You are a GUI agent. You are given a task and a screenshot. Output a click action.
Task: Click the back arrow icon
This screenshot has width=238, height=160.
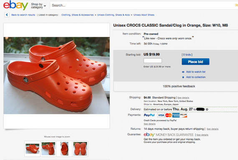[x=7, y=15]
